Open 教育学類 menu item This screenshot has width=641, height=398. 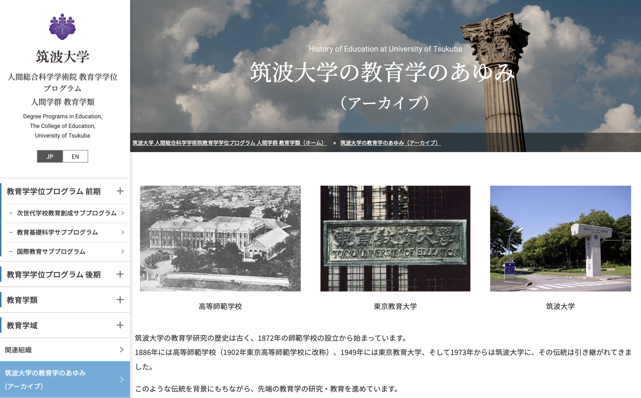22,300
